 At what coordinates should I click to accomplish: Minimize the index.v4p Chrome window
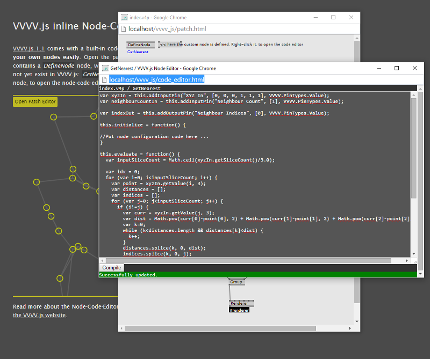[x=316, y=17]
